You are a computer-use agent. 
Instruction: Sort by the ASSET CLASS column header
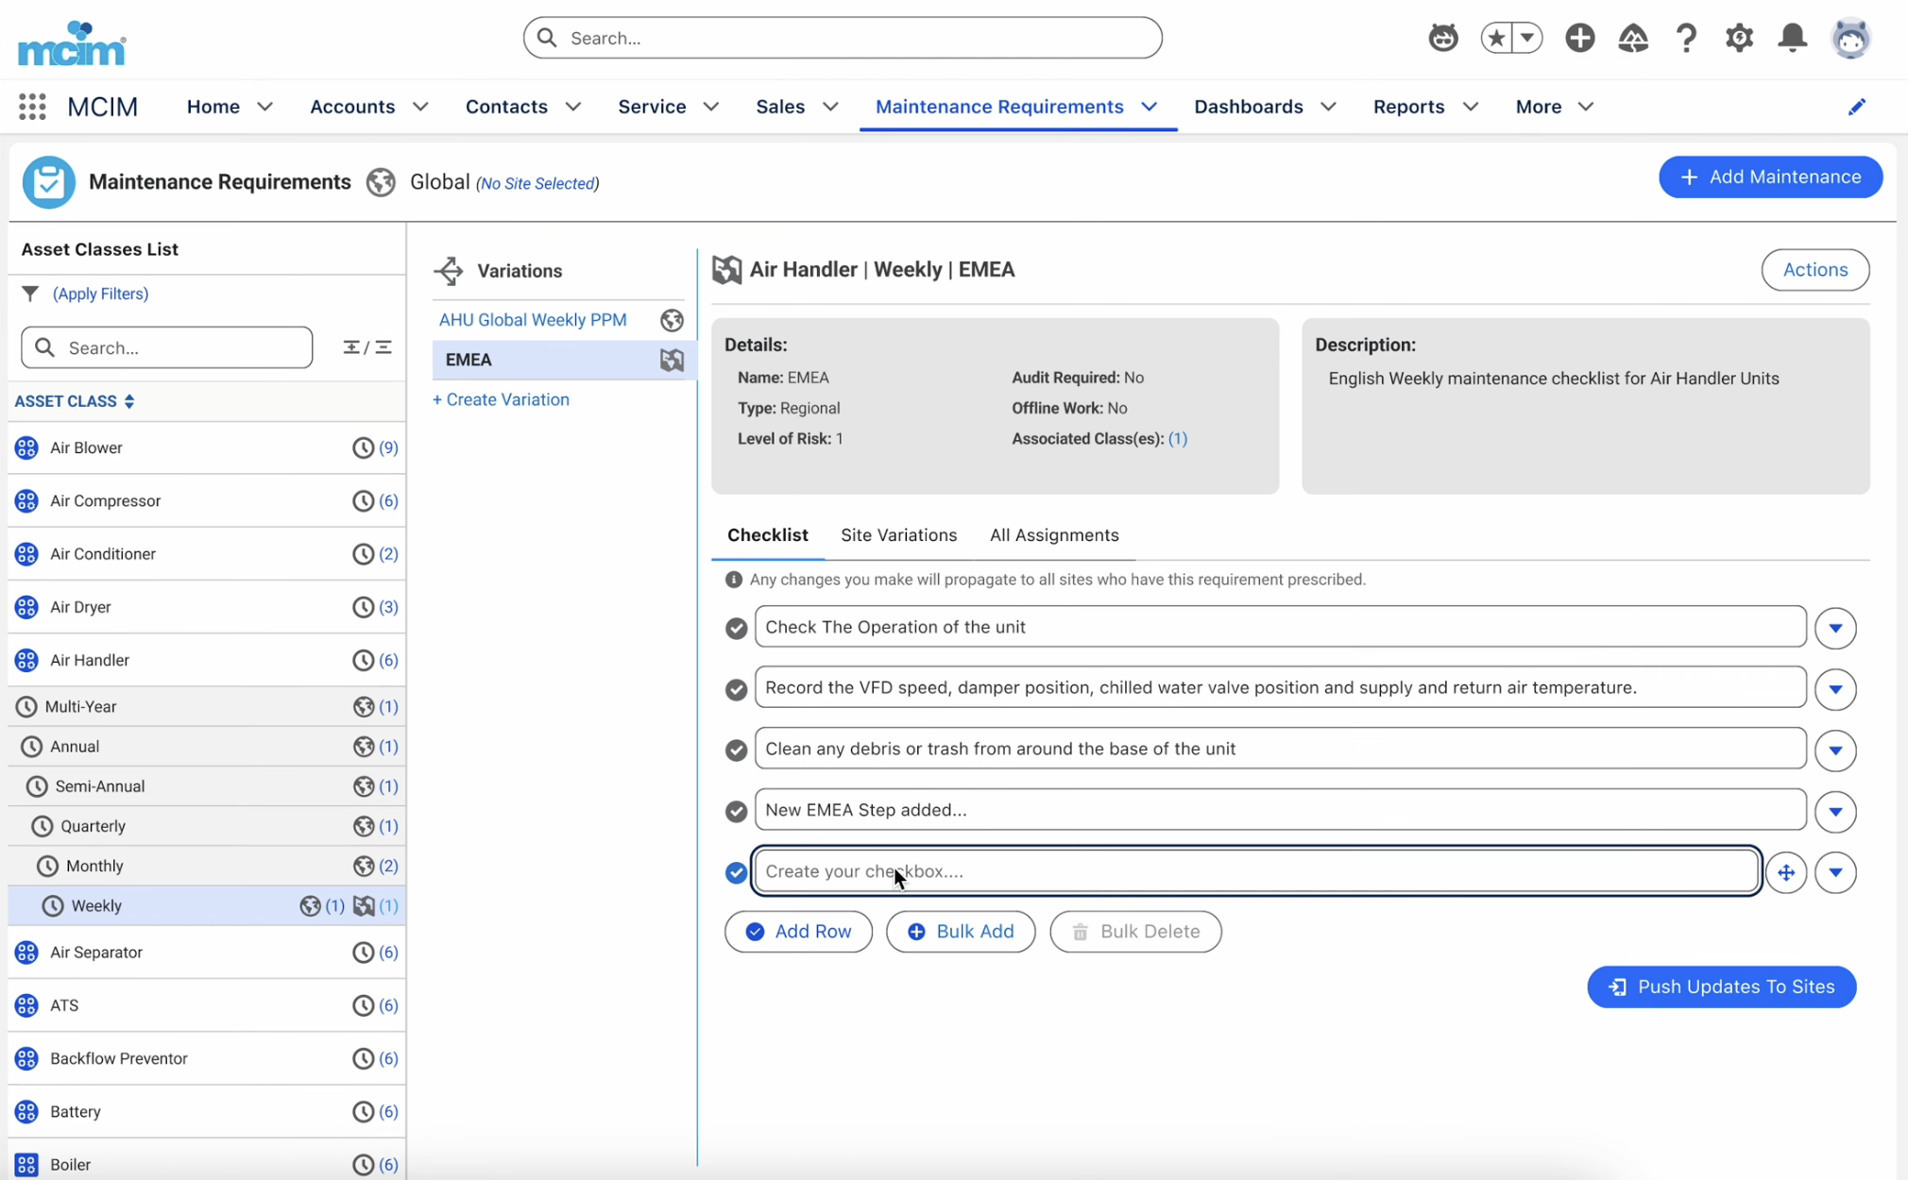click(74, 401)
